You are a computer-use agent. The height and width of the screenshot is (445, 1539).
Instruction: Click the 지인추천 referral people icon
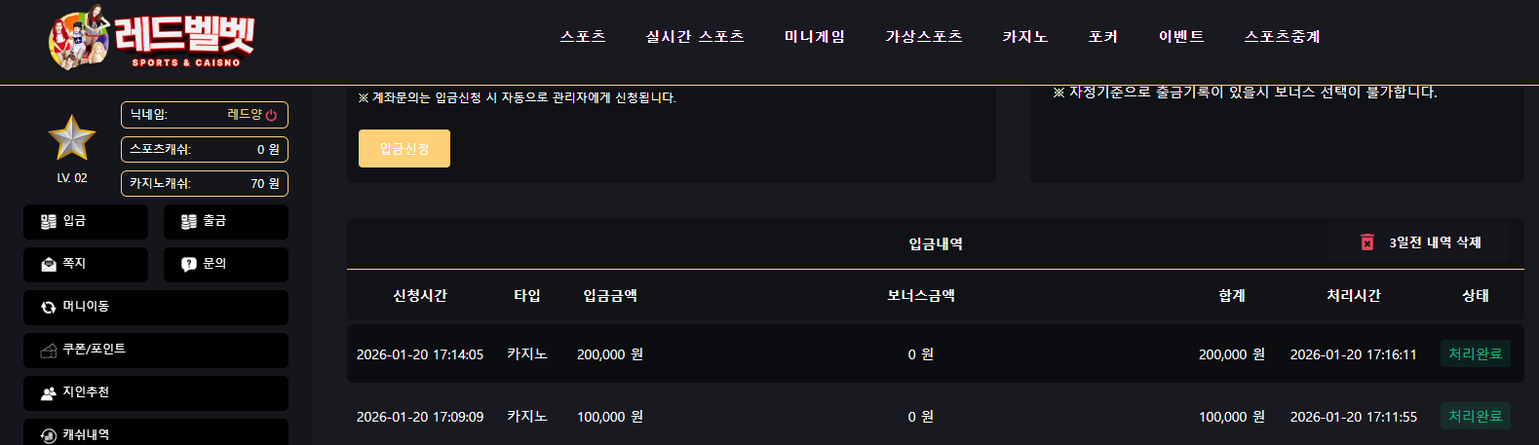pos(49,392)
